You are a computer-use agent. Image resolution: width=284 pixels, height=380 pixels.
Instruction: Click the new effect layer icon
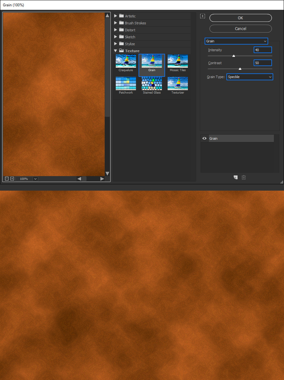coord(235,177)
